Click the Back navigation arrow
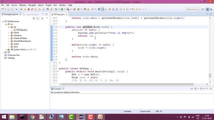 (137, 9)
